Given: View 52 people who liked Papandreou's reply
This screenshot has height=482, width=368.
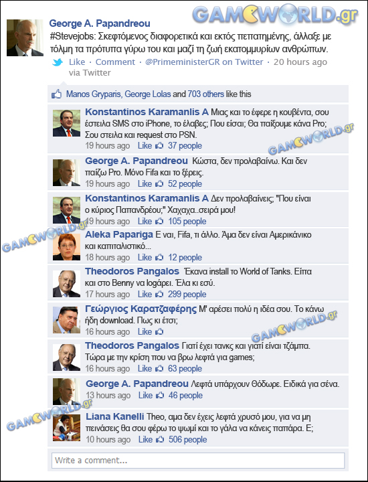Looking at the screenshot, I should [185, 184].
